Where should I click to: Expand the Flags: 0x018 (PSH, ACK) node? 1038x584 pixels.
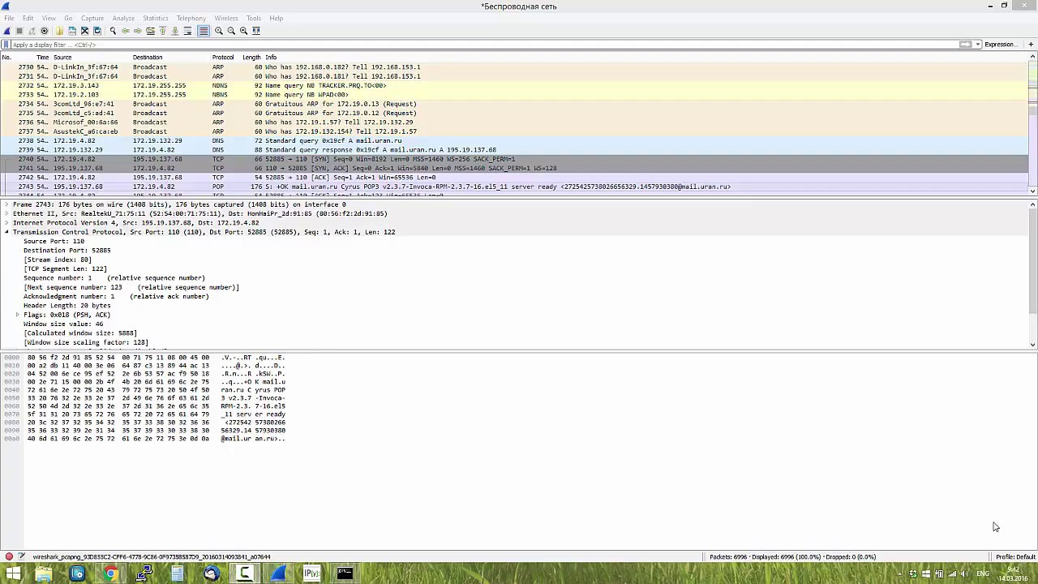(x=18, y=315)
